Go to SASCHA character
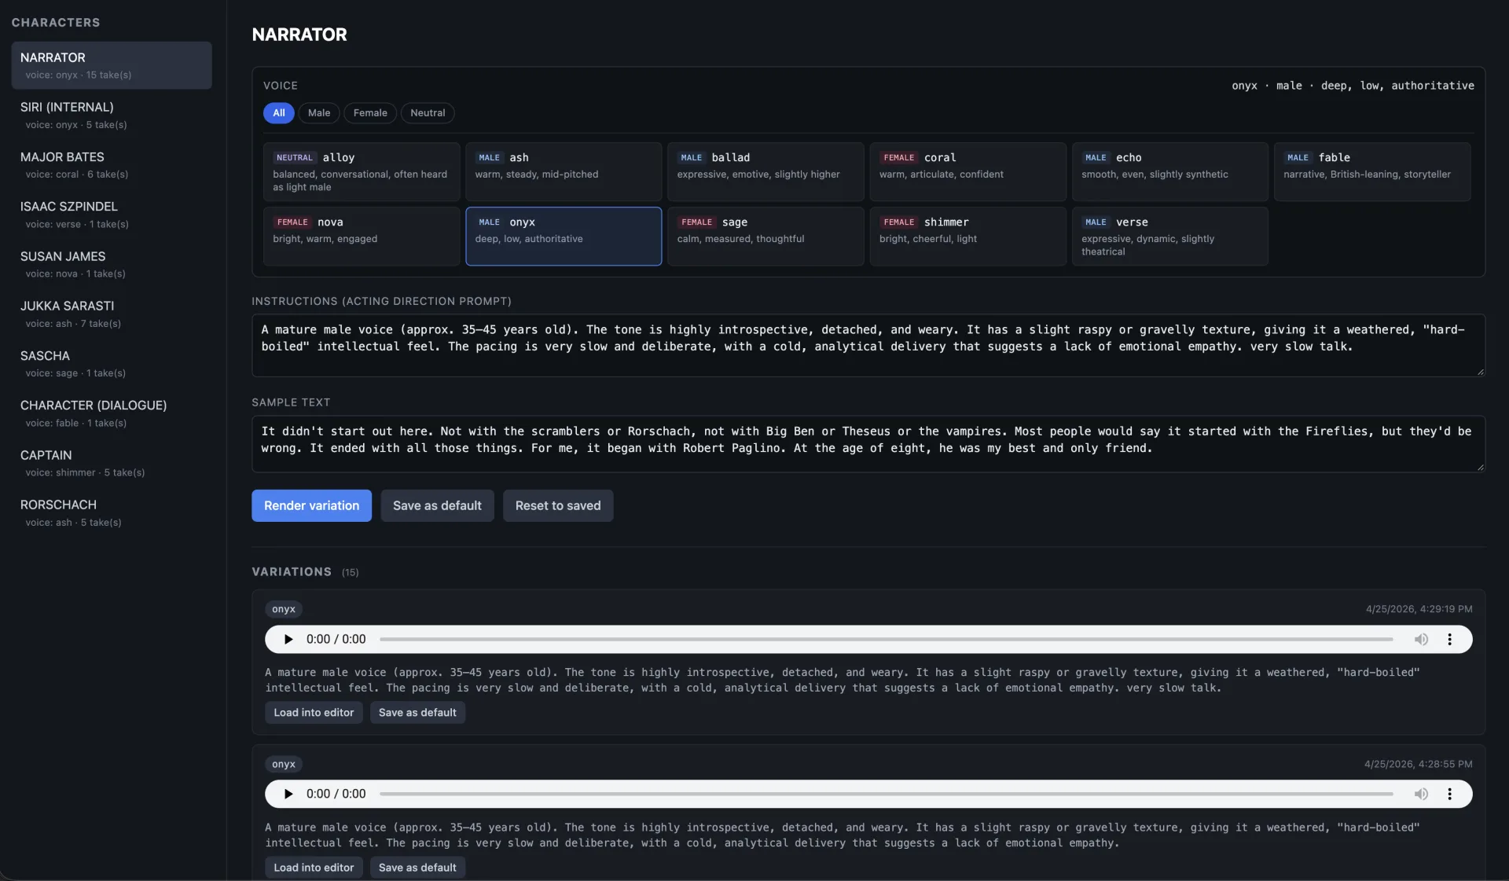 click(x=112, y=364)
